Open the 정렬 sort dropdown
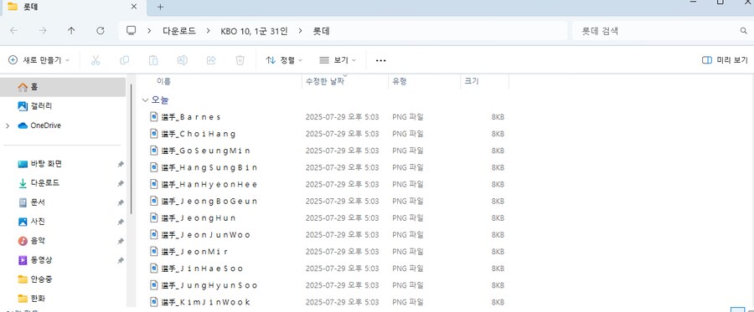This screenshot has width=754, height=312. click(x=284, y=60)
